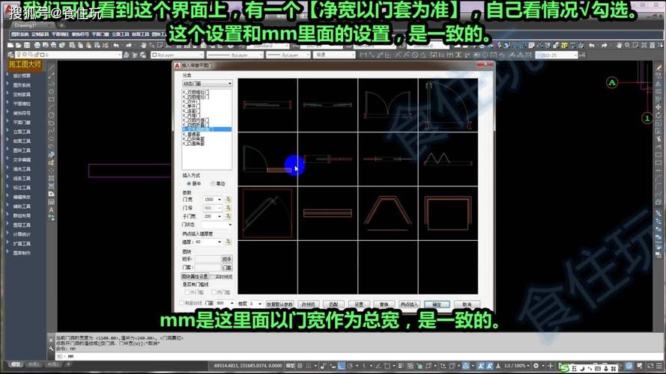Click the Sogou input method tray icon

point(564,367)
